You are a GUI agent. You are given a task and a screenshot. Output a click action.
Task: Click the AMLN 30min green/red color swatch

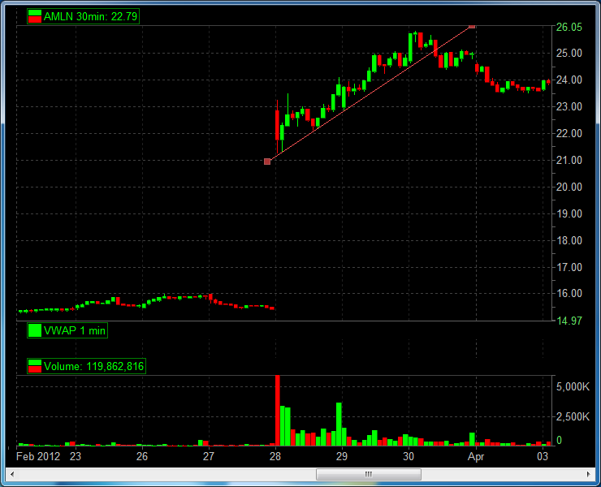[34, 16]
